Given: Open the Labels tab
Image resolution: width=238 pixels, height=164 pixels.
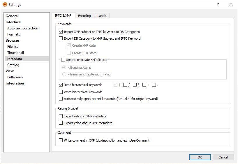Looking at the screenshot, I should [102, 16].
